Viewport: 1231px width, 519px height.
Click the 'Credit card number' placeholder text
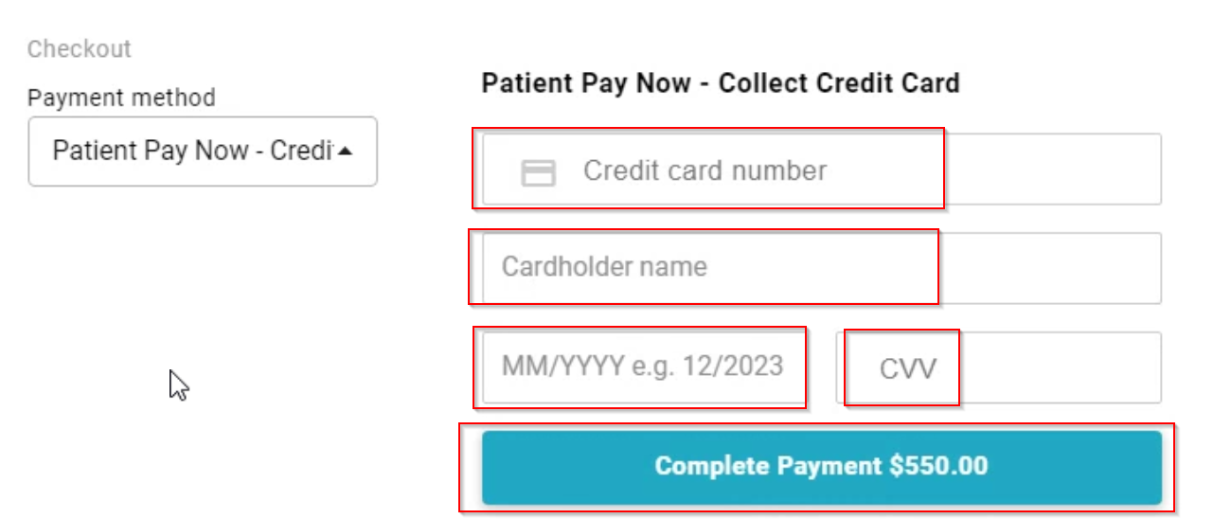(705, 170)
